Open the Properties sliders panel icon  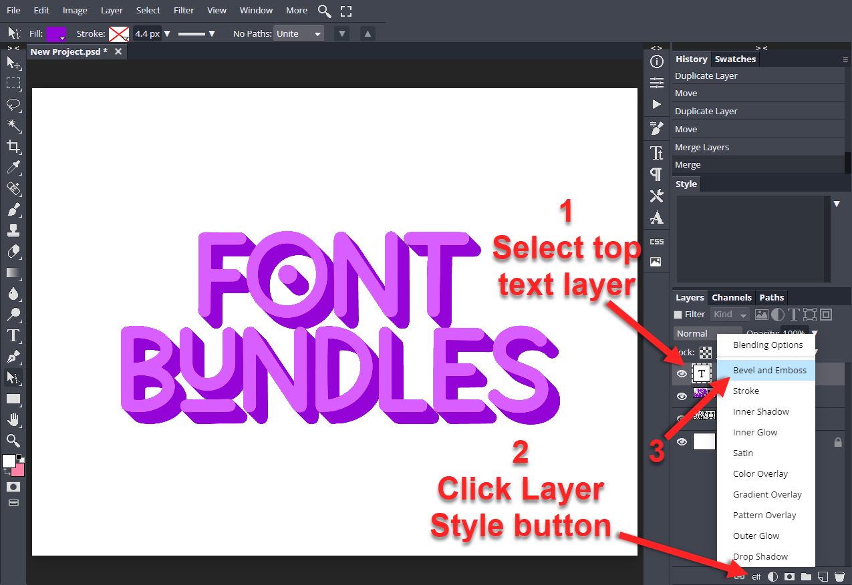[x=657, y=83]
